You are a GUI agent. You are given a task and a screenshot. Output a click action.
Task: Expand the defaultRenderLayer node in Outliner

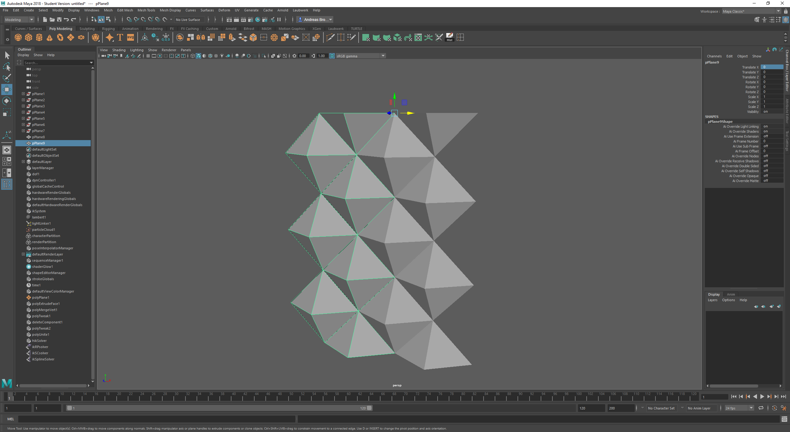(23, 254)
